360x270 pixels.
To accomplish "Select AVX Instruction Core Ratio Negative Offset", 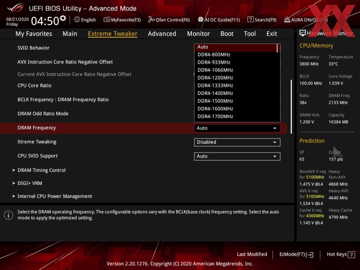I will click(x=65, y=62).
